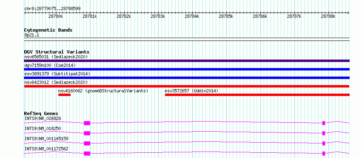The height and width of the screenshot is (158, 361).
Task: Click the 28784k ruler position
Action: [192, 16]
